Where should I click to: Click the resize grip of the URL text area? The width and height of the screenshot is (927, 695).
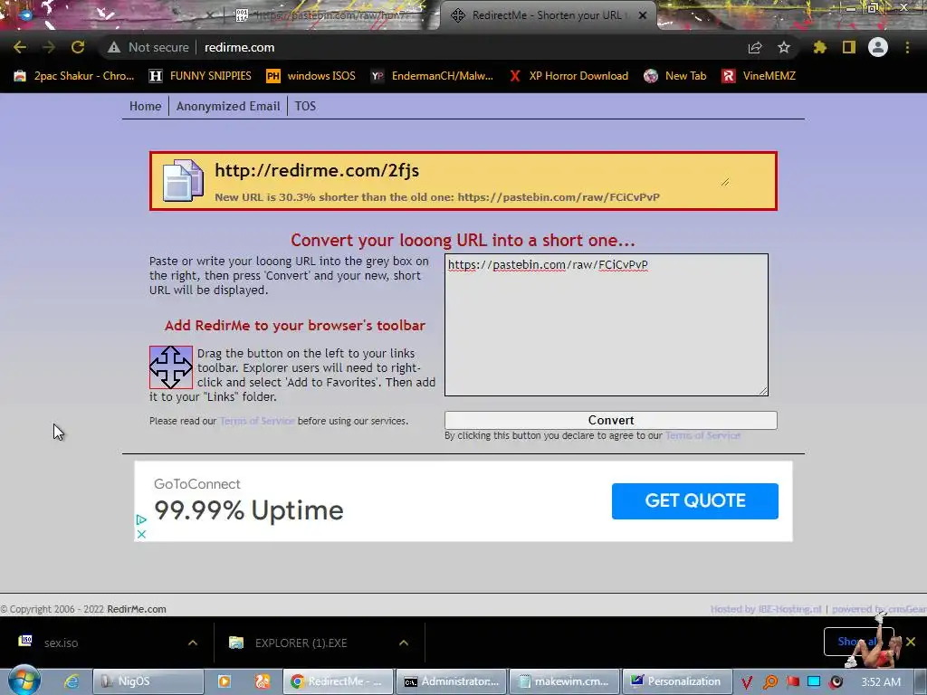[763, 391]
